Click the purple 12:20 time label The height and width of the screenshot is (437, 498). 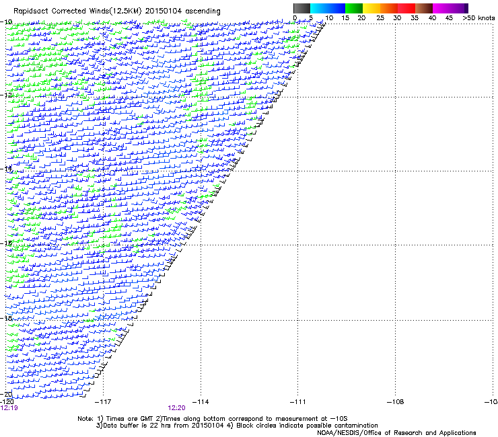176,408
